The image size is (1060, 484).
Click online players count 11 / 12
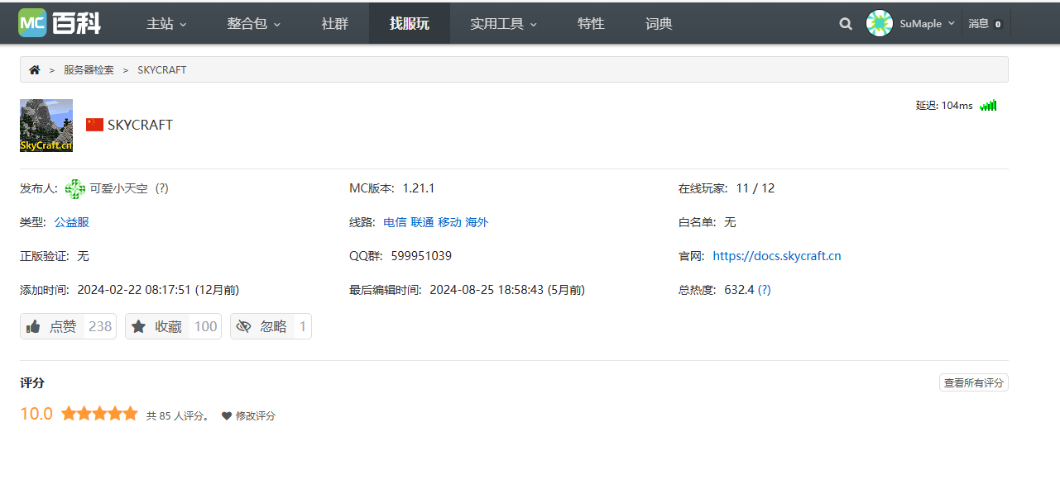point(755,188)
